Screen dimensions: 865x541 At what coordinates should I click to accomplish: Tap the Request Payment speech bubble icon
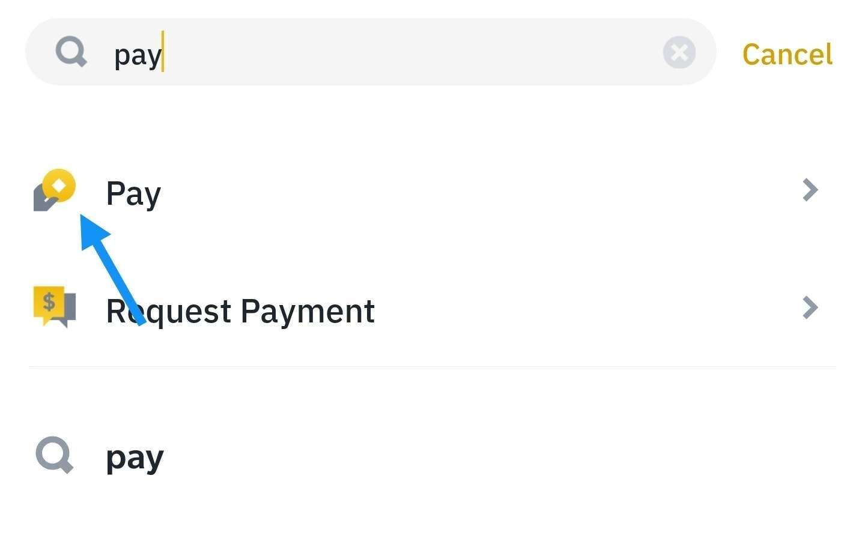tap(54, 306)
